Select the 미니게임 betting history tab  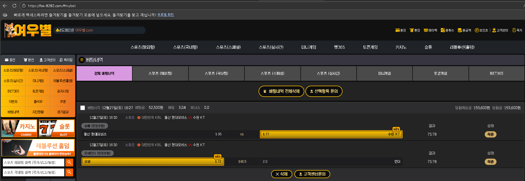point(384,73)
